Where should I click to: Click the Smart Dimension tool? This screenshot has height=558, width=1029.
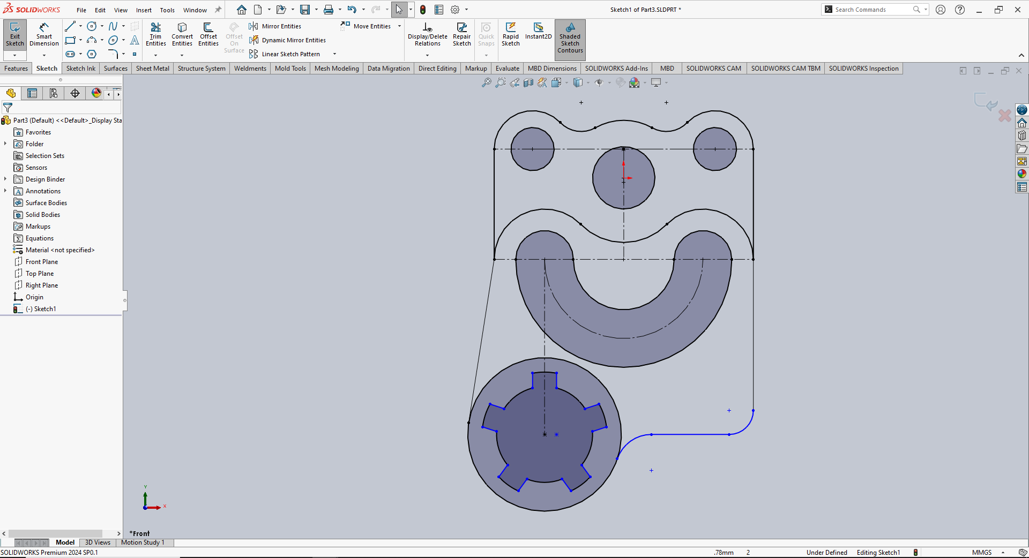click(44, 34)
